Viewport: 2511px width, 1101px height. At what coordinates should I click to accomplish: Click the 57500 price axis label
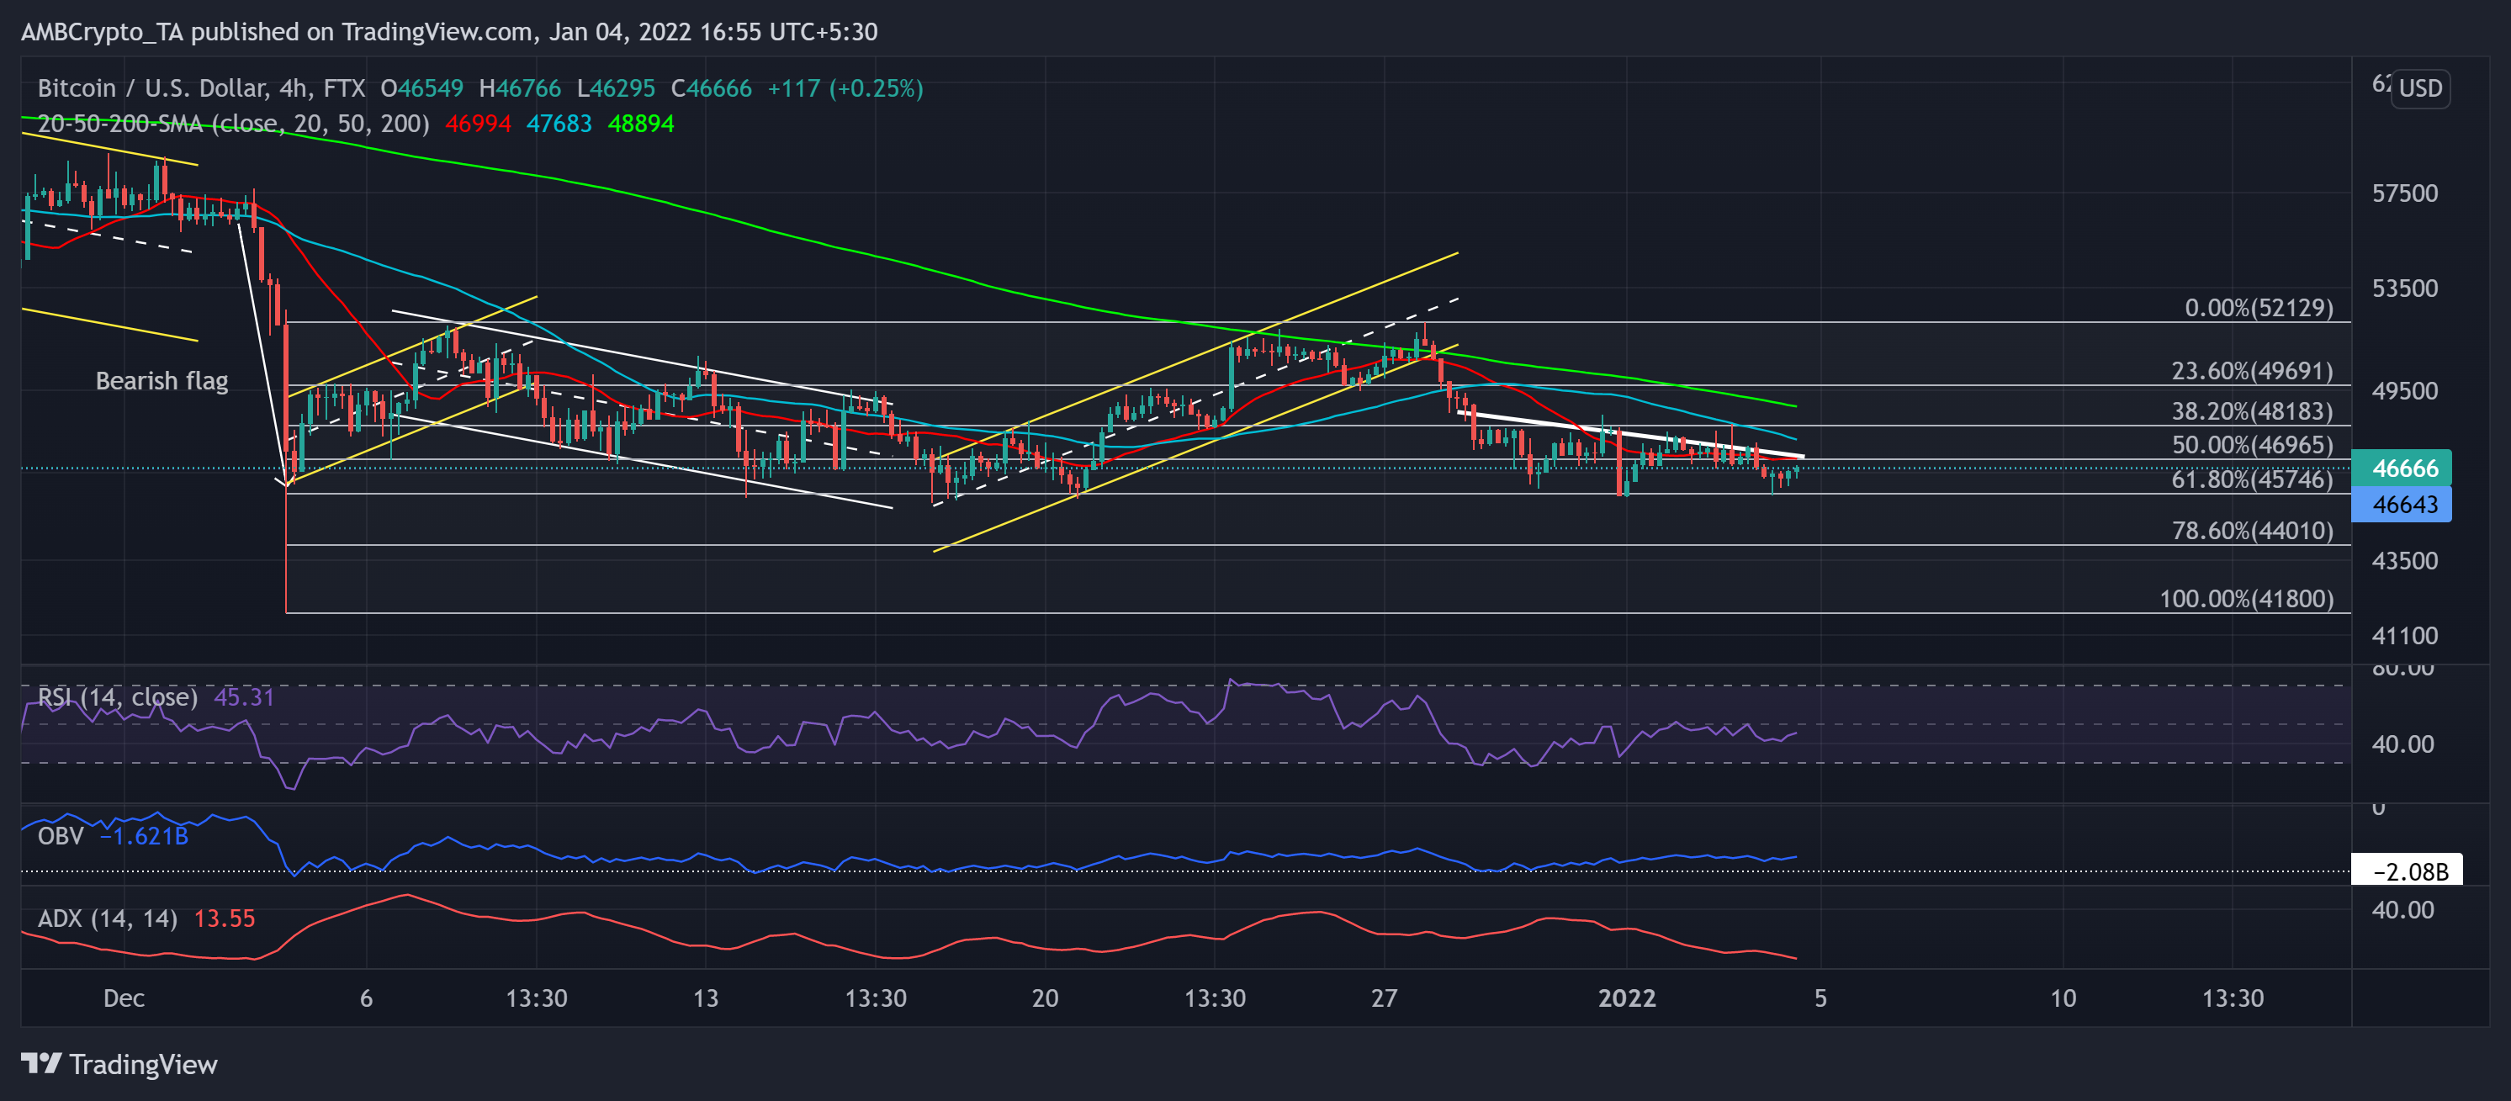click(2404, 193)
